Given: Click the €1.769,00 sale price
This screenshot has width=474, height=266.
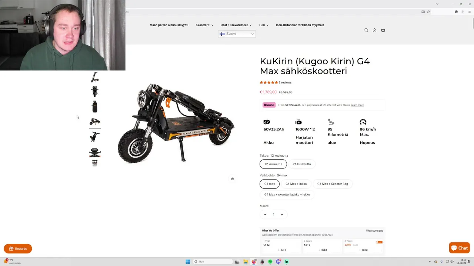Looking at the screenshot, I should (268, 92).
